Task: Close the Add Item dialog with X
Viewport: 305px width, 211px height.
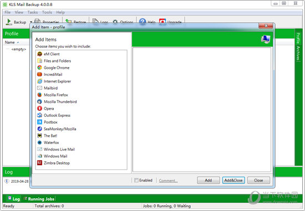Action: [x=266, y=25]
